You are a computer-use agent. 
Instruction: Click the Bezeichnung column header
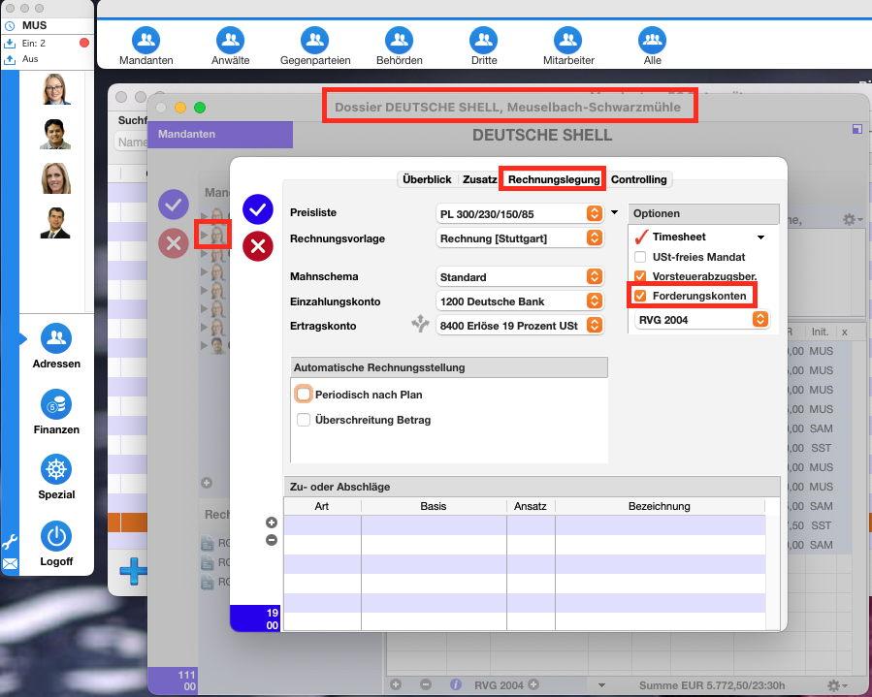[x=660, y=506]
